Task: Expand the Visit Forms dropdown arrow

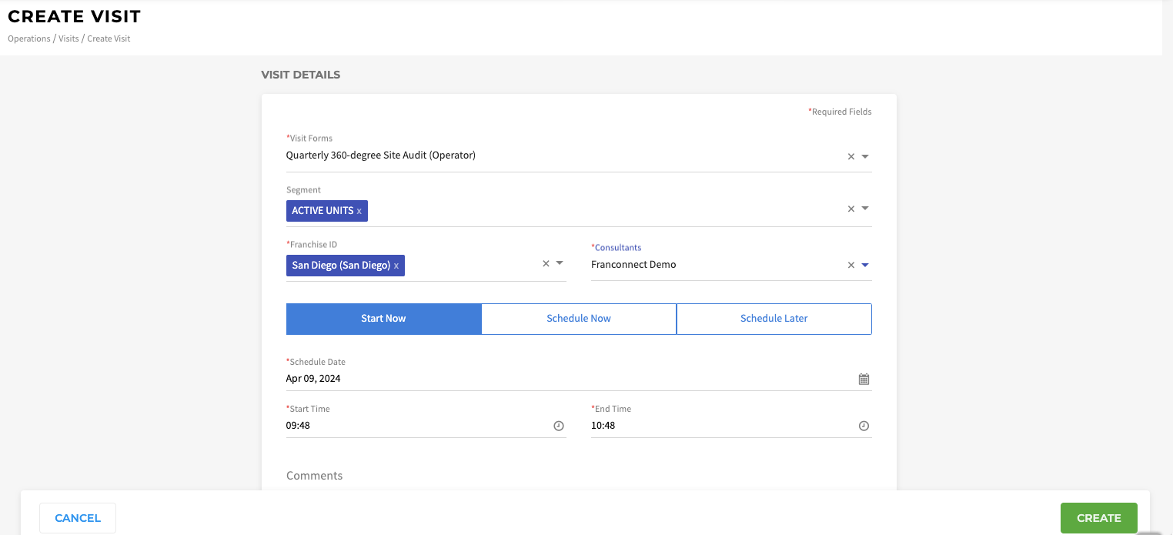Action: click(865, 156)
